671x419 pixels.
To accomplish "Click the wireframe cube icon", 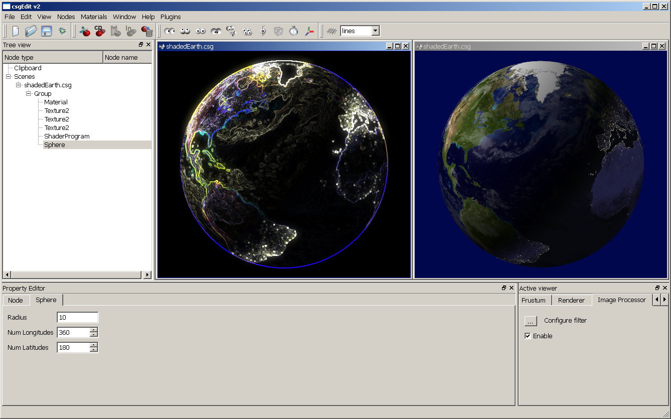I will tap(278, 31).
